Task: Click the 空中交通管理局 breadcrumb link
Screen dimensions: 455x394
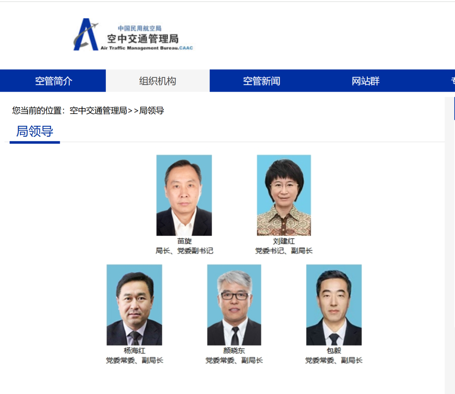Action: (x=98, y=110)
